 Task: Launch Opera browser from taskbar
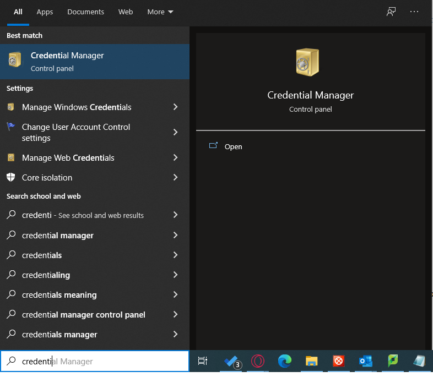tap(258, 361)
